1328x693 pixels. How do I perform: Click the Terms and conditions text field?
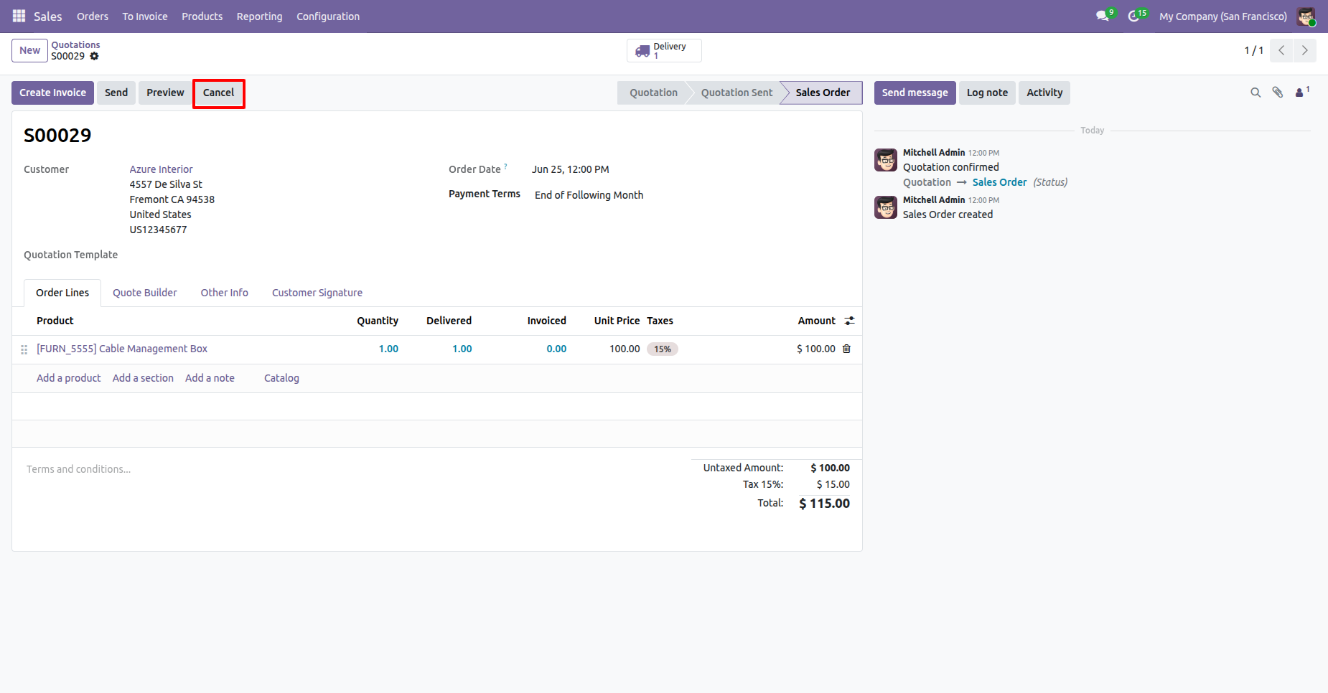pos(352,469)
